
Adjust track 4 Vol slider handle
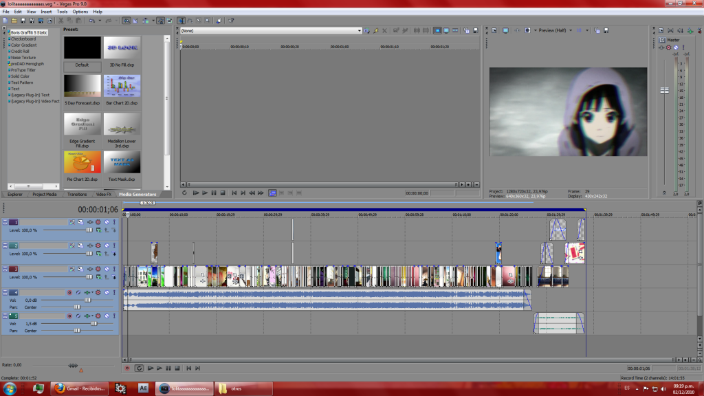click(87, 300)
